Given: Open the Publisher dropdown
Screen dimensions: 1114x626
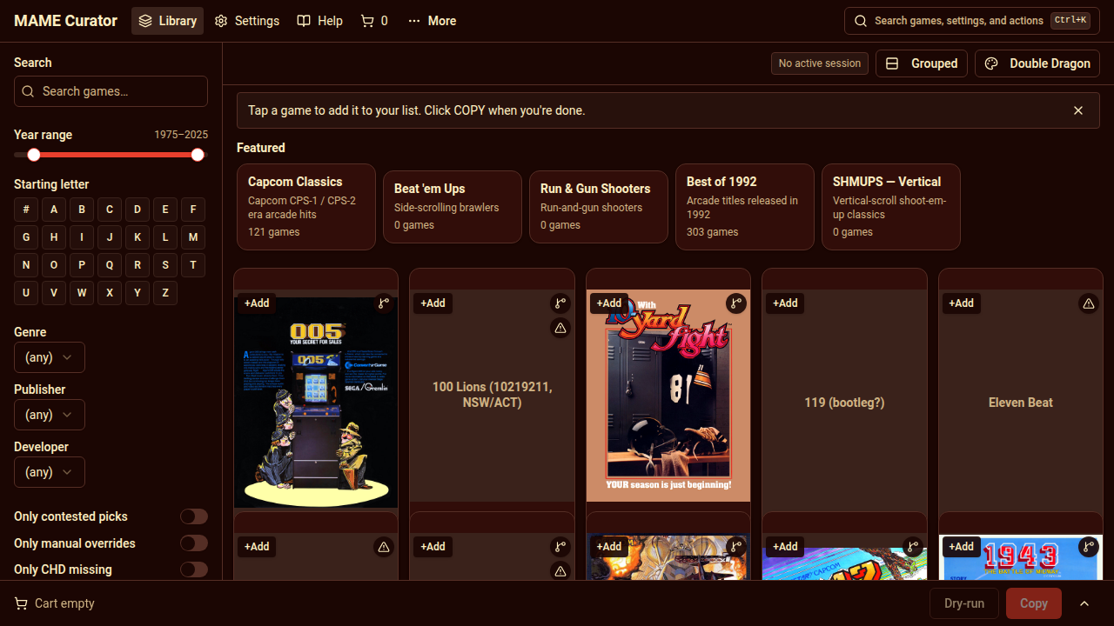Looking at the screenshot, I should 50,415.
